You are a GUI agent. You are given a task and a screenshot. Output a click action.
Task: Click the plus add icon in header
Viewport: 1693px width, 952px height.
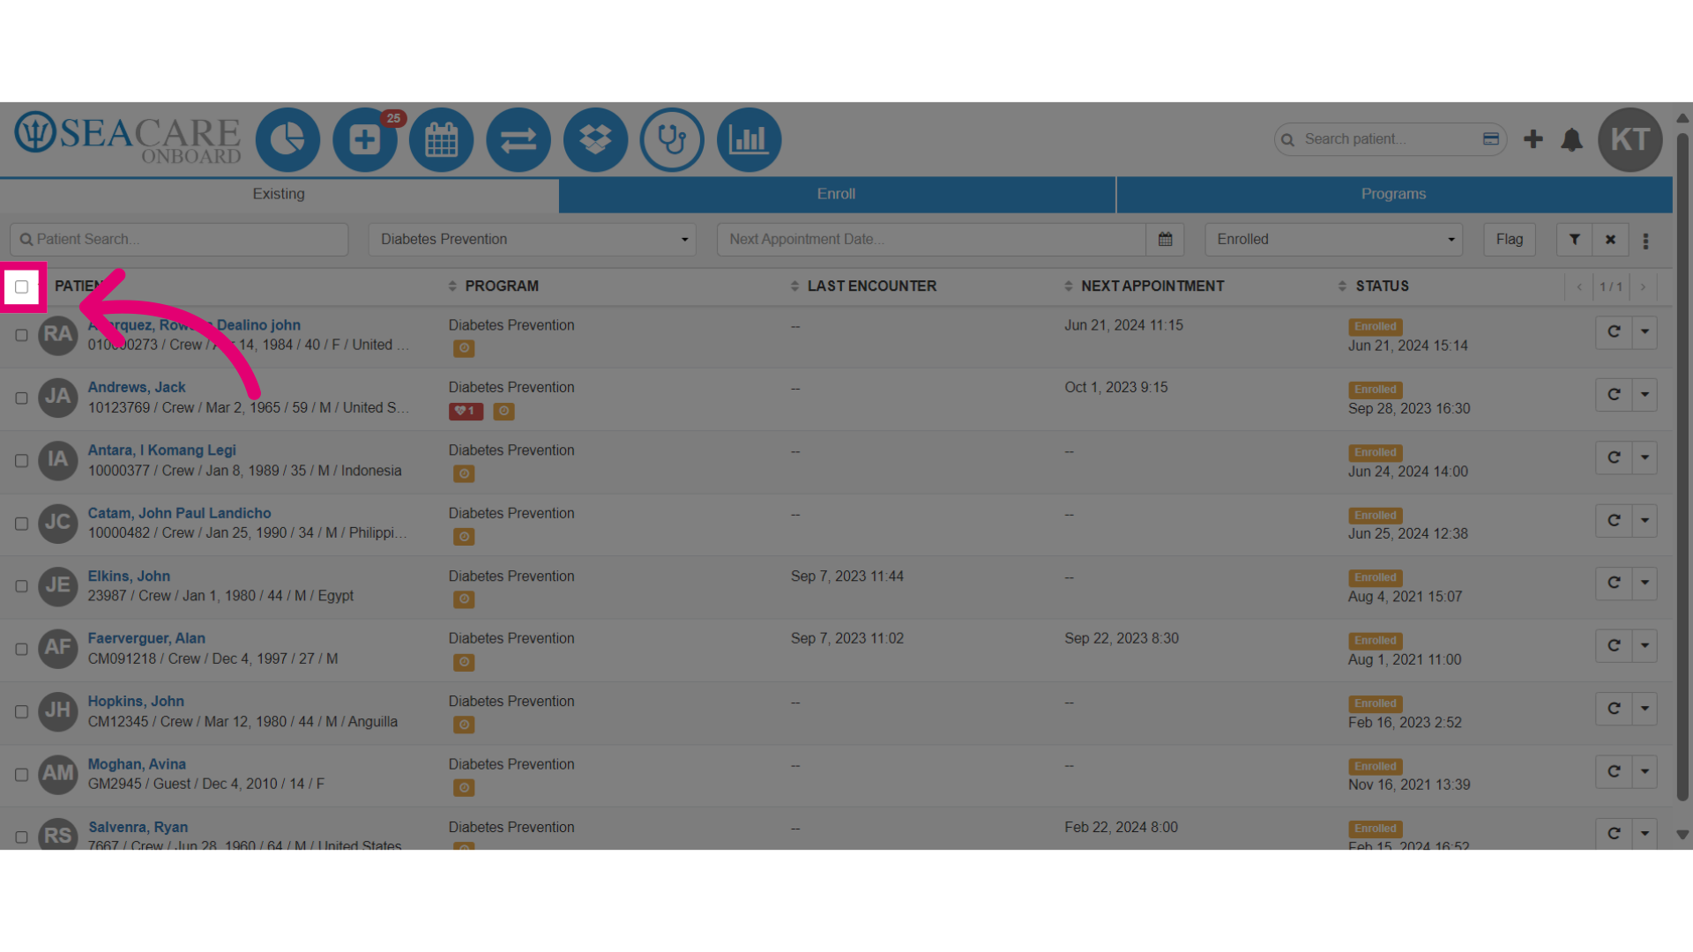click(1533, 139)
